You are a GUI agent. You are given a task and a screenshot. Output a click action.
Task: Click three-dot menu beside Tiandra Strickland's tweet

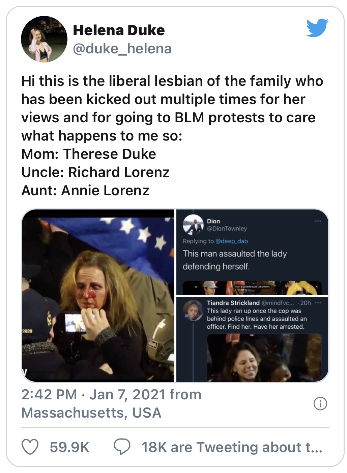point(318,303)
